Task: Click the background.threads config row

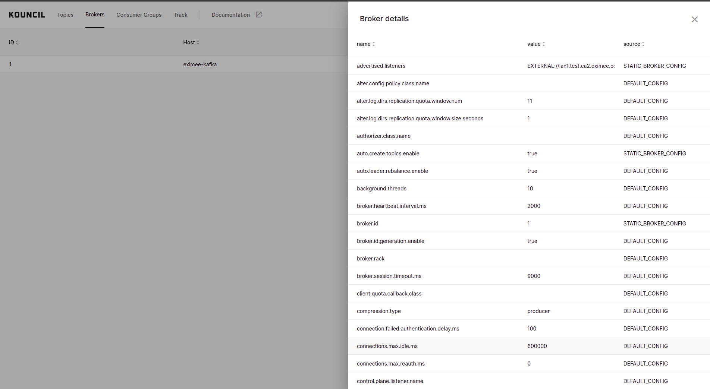Action: pyautogui.click(x=381, y=189)
